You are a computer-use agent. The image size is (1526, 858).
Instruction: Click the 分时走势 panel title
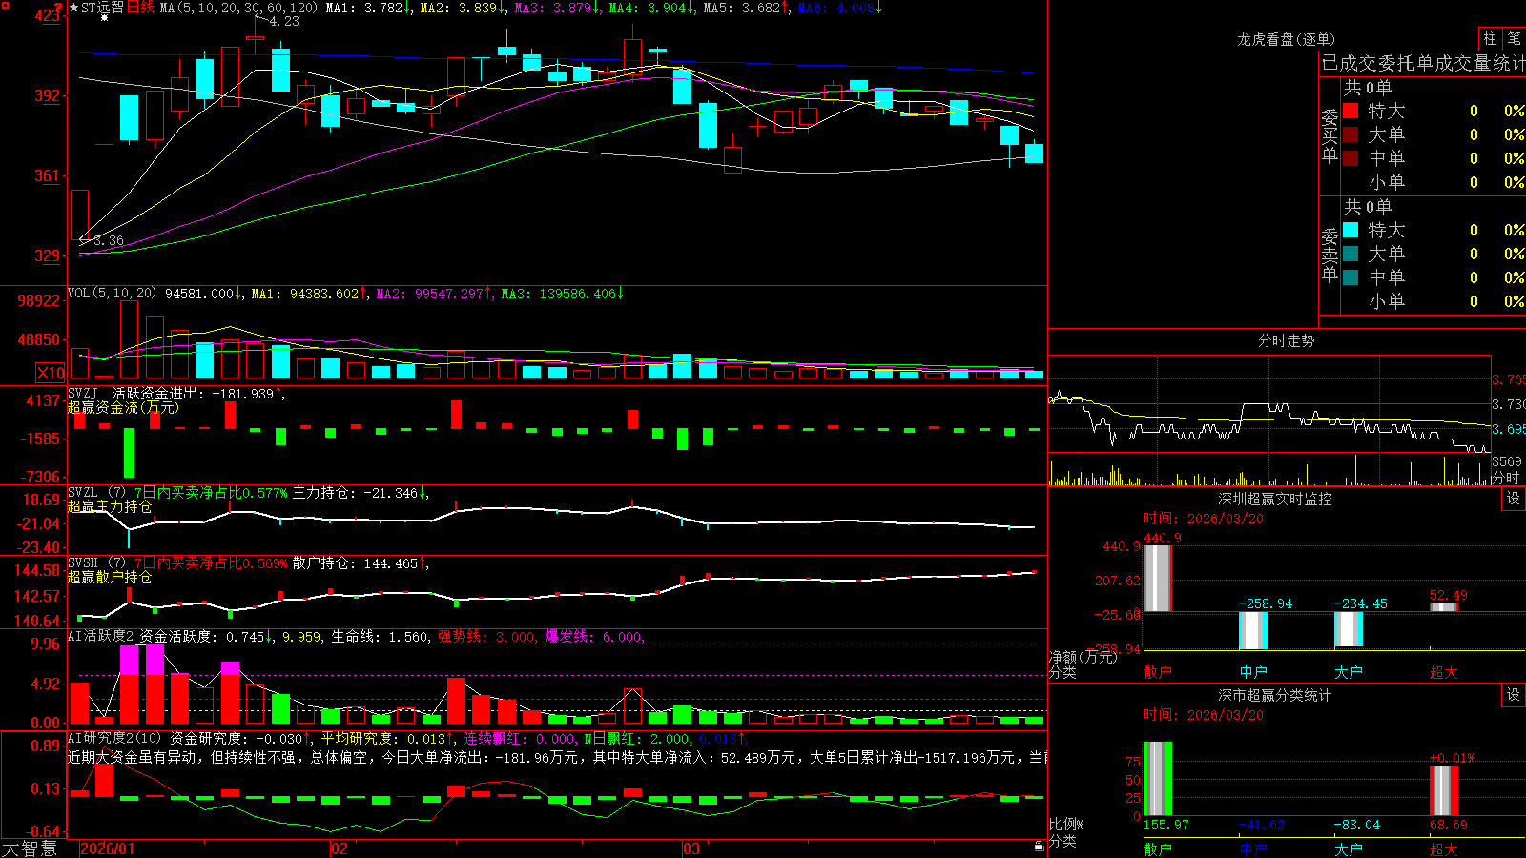coord(1286,340)
